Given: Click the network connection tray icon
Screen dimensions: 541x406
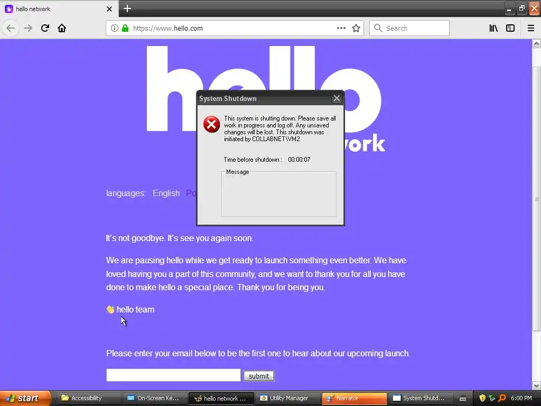Looking at the screenshot, I should pos(492,398).
